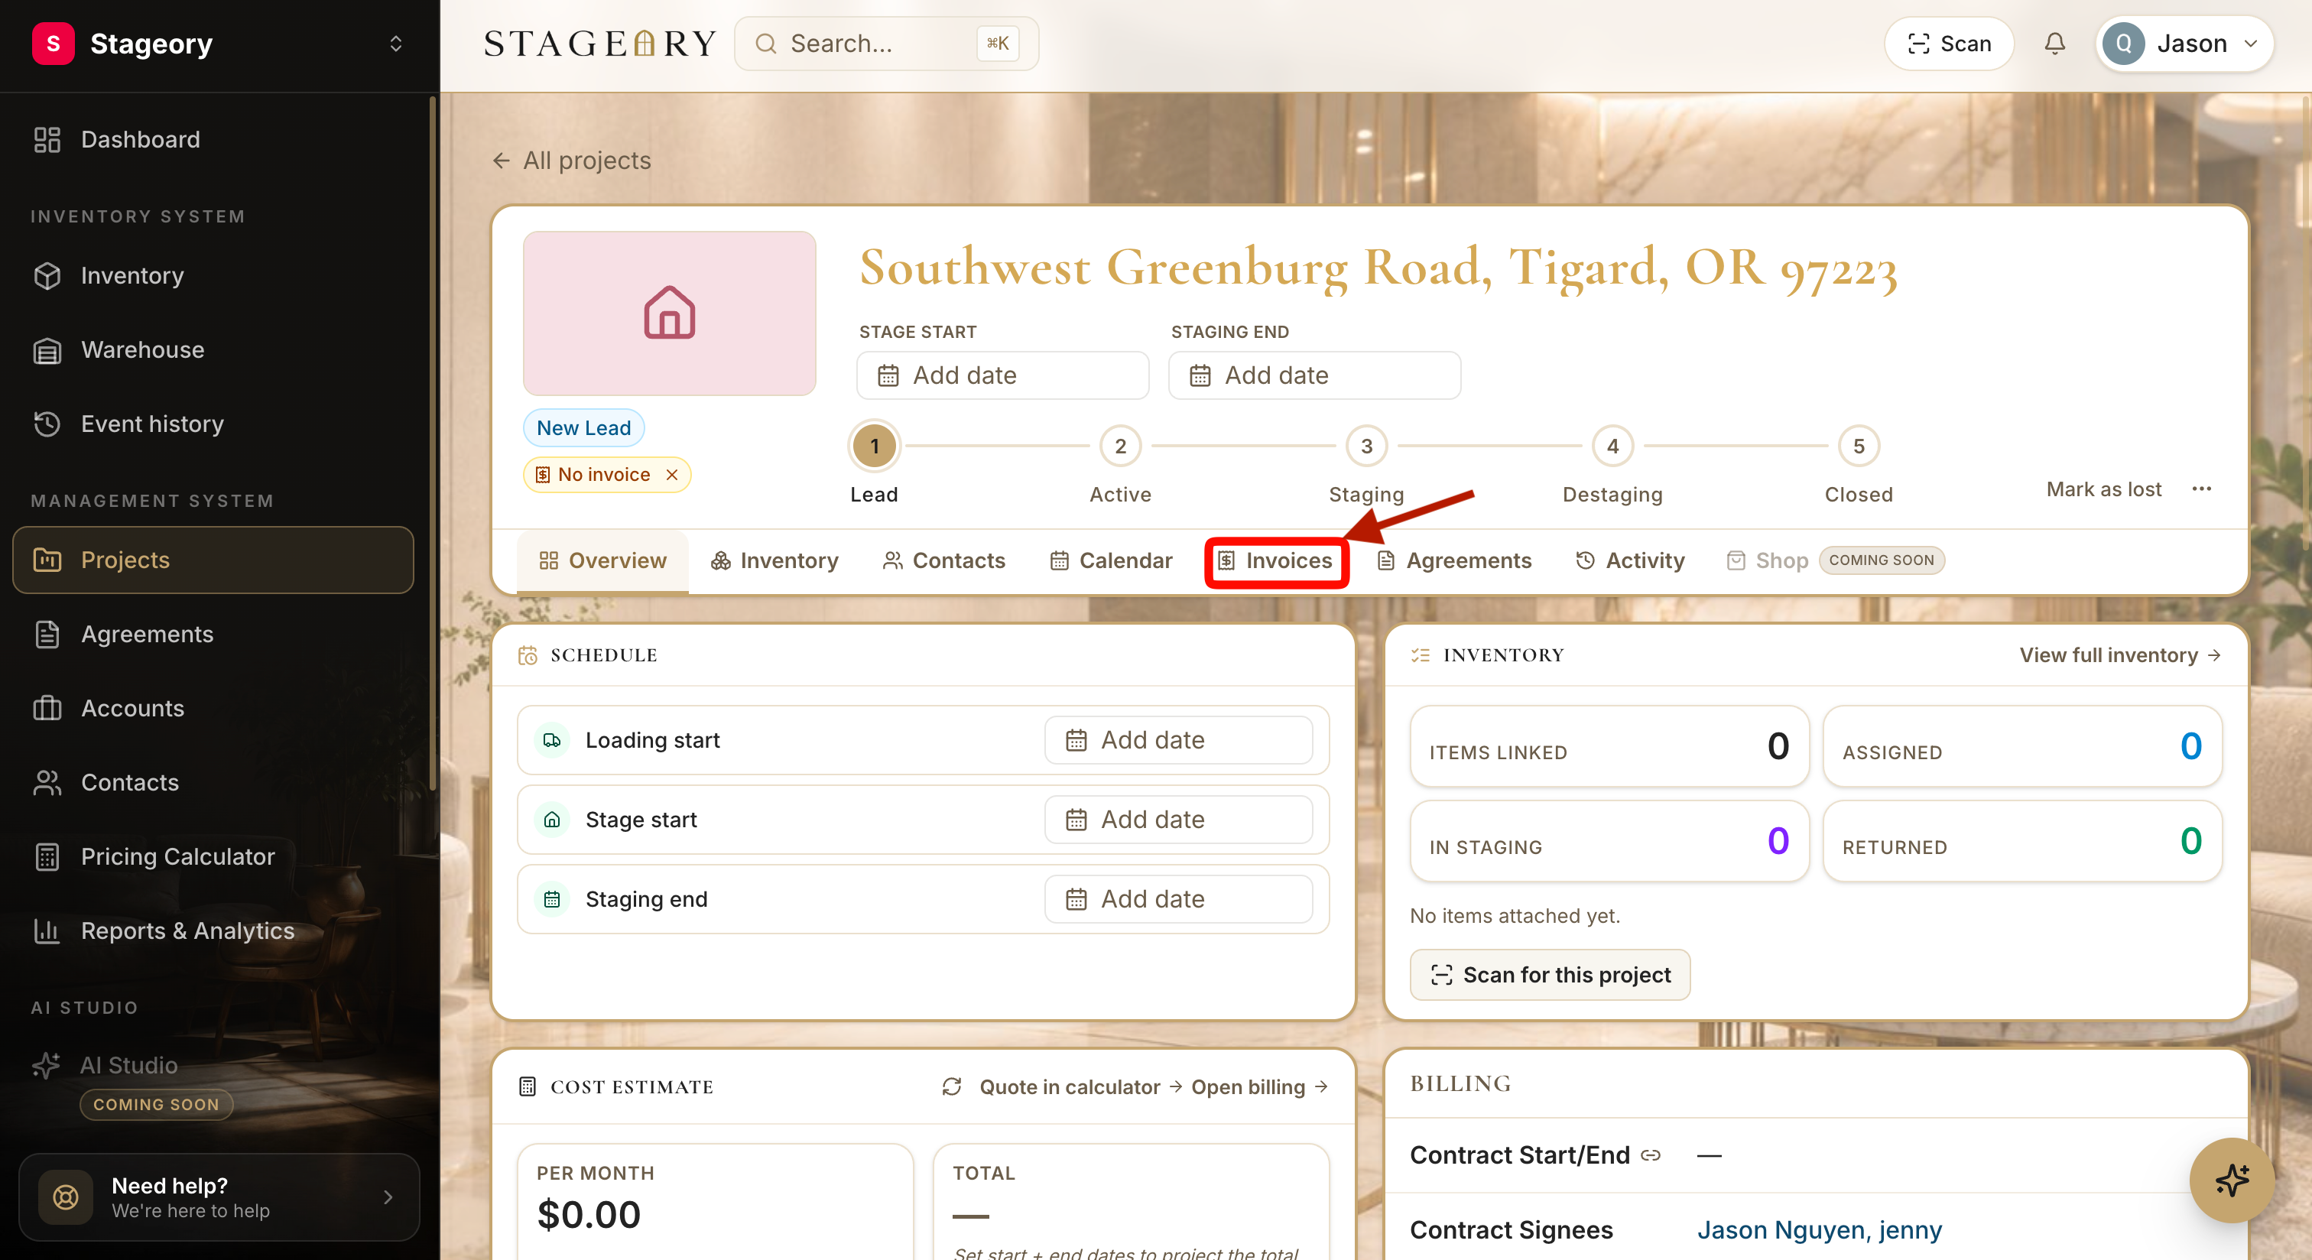The height and width of the screenshot is (1260, 2312).
Task: Switch to the Activity tab
Action: 1631,560
